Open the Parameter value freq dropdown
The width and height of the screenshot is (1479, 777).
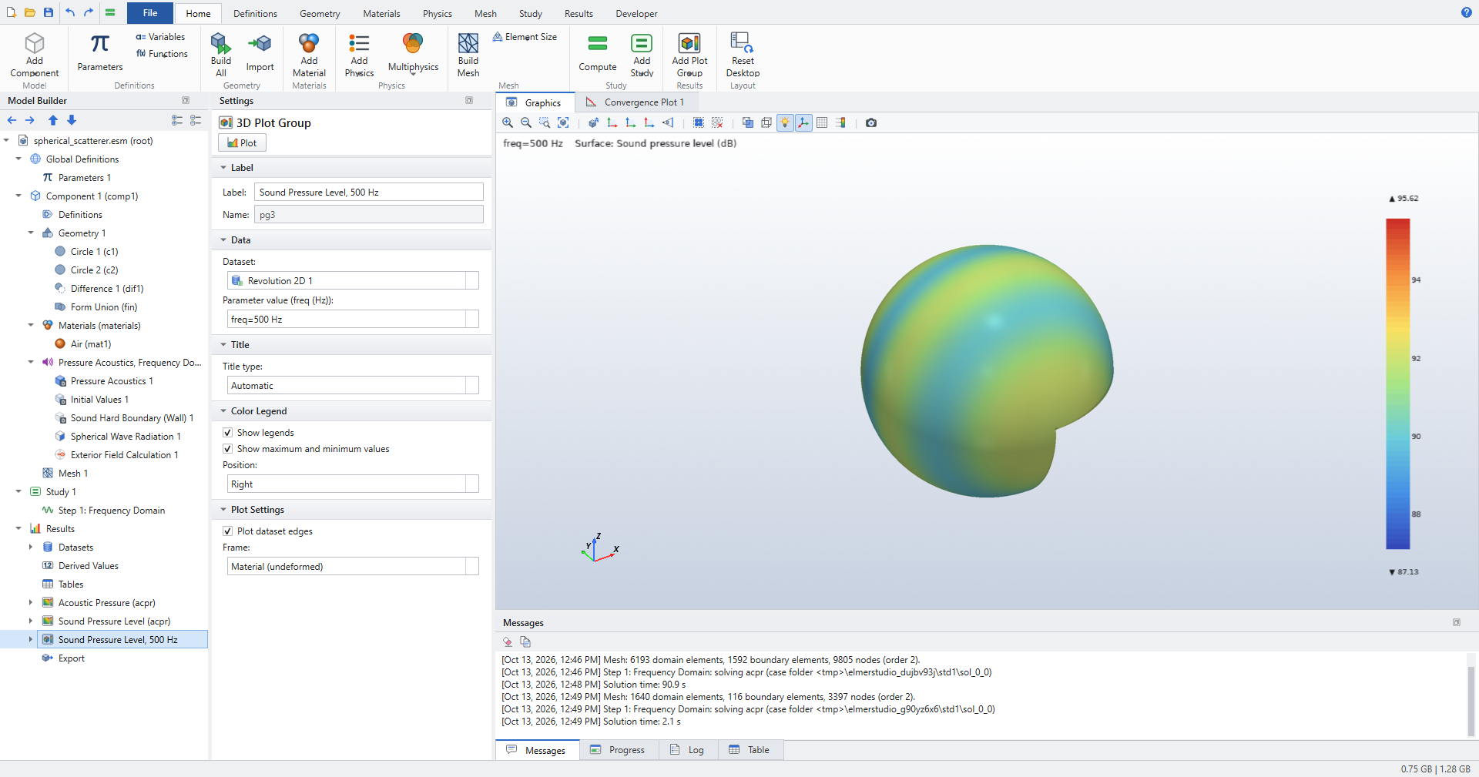click(x=353, y=320)
